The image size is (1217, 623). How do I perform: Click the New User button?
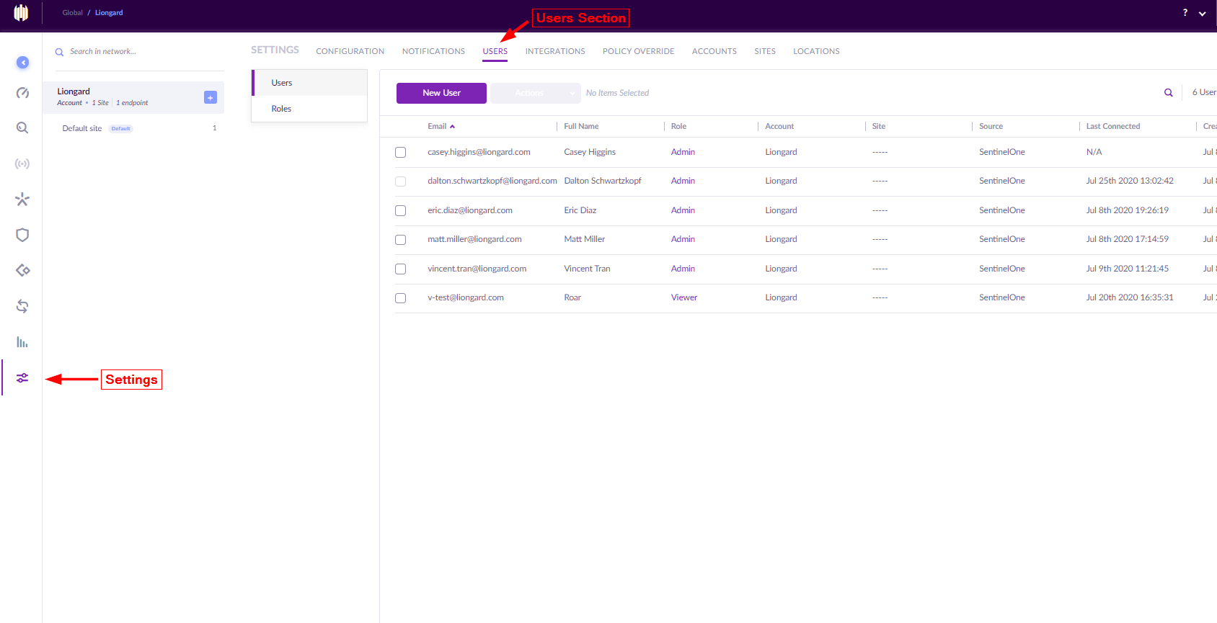coord(441,93)
